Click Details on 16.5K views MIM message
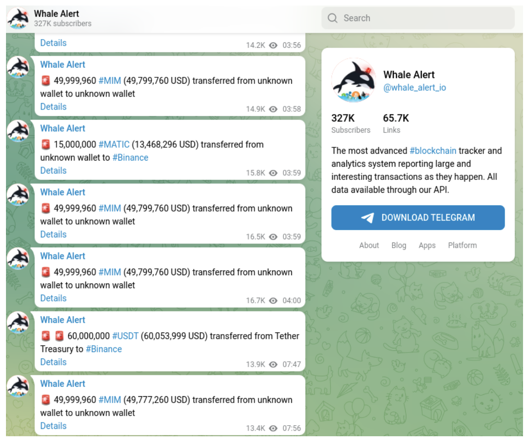 [53, 234]
